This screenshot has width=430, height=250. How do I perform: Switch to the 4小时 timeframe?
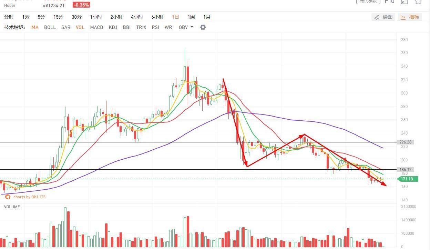pyautogui.click(x=137, y=17)
